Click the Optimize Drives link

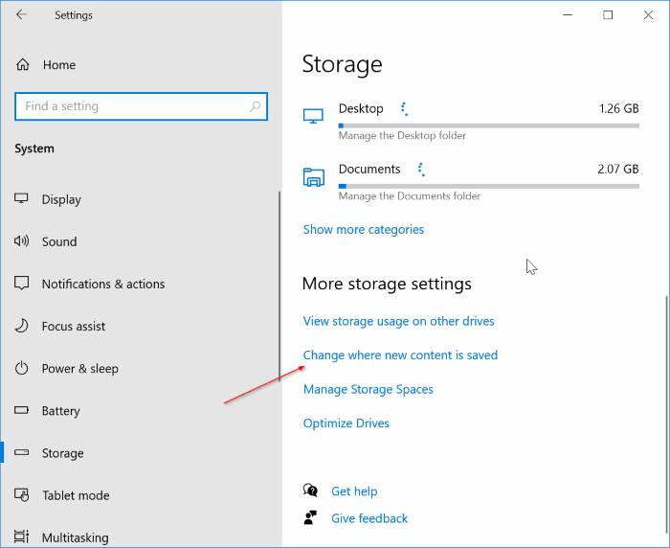pyautogui.click(x=346, y=423)
